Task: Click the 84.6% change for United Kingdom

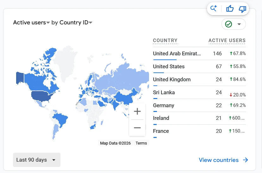Action: 239,79
